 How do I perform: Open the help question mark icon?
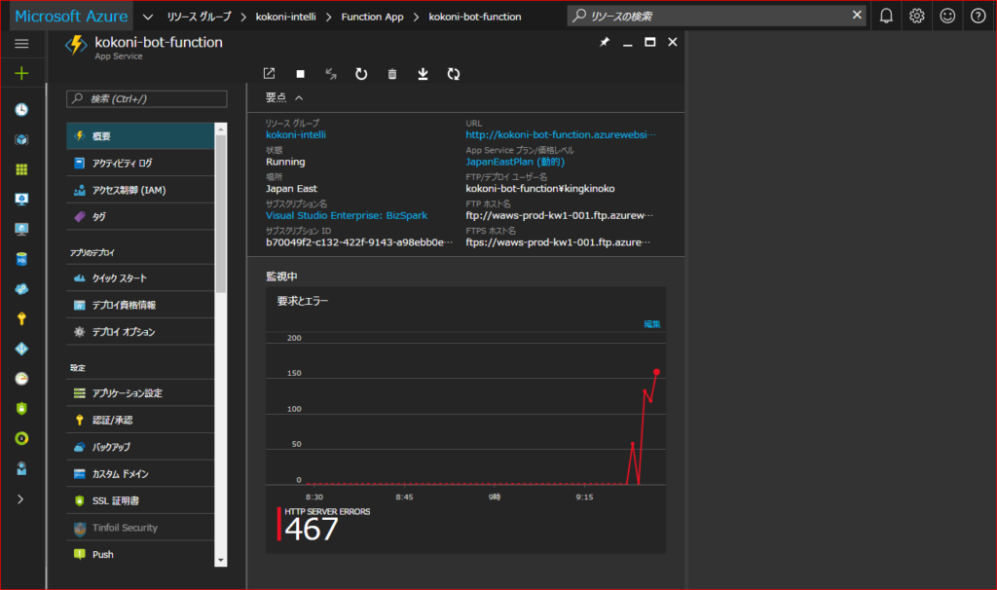(x=978, y=16)
